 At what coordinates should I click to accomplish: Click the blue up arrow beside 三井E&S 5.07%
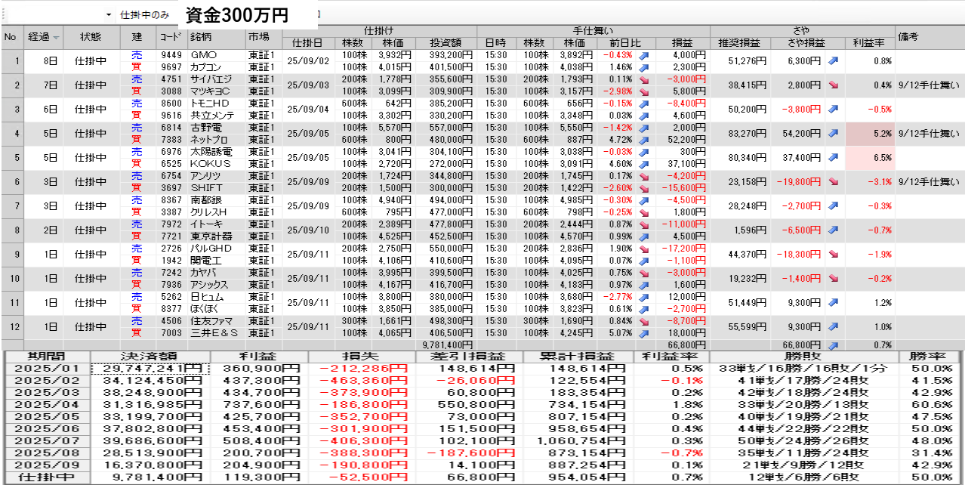point(644,333)
